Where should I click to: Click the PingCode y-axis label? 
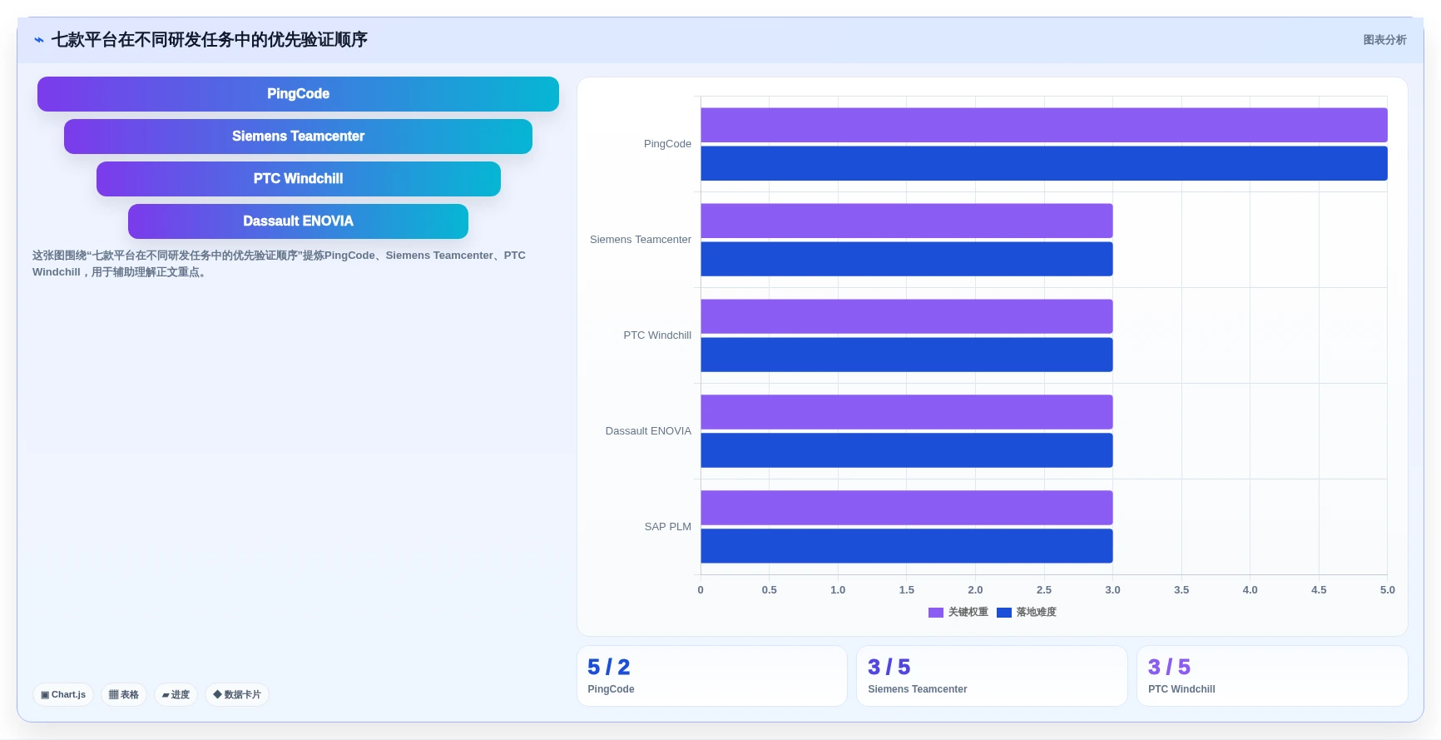pyautogui.click(x=667, y=144)
